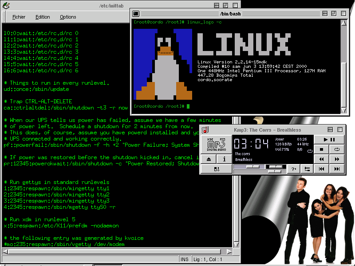Click the ctrlaltdel shutdown line in the editor
The image size is (355, 266).
[x=66, y=108]
